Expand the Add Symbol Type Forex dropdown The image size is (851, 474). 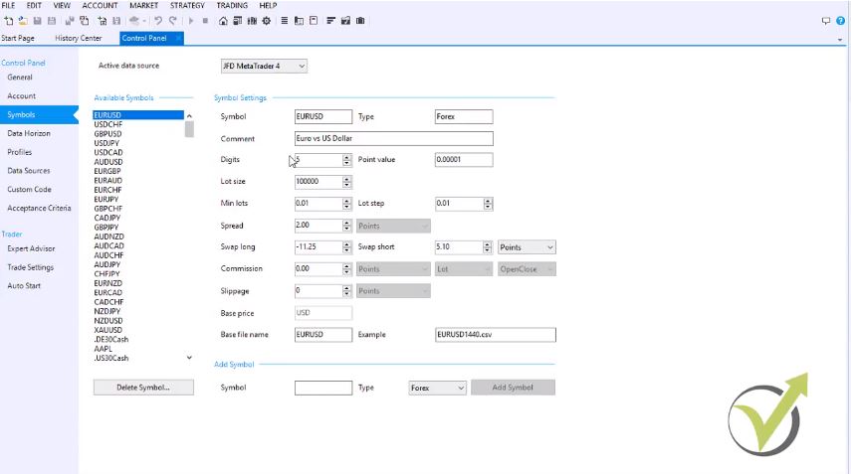tap(437, 388)
